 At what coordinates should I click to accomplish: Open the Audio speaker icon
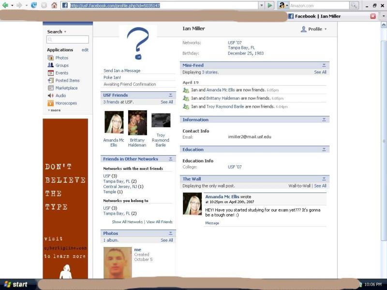point(51,95)
